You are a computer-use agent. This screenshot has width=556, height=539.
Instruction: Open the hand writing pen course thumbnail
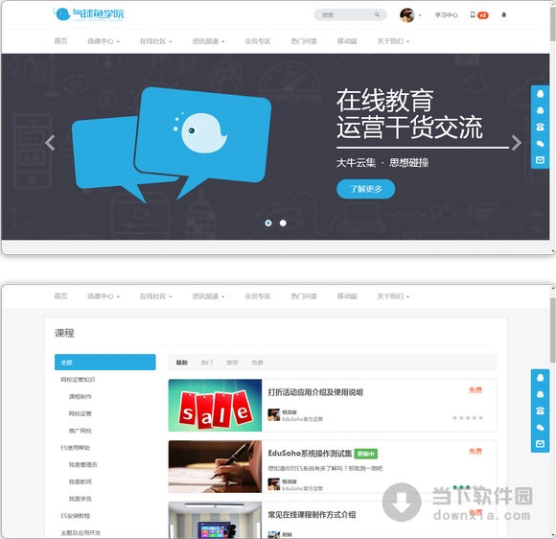pyautogui.click(x=215, y=467)
